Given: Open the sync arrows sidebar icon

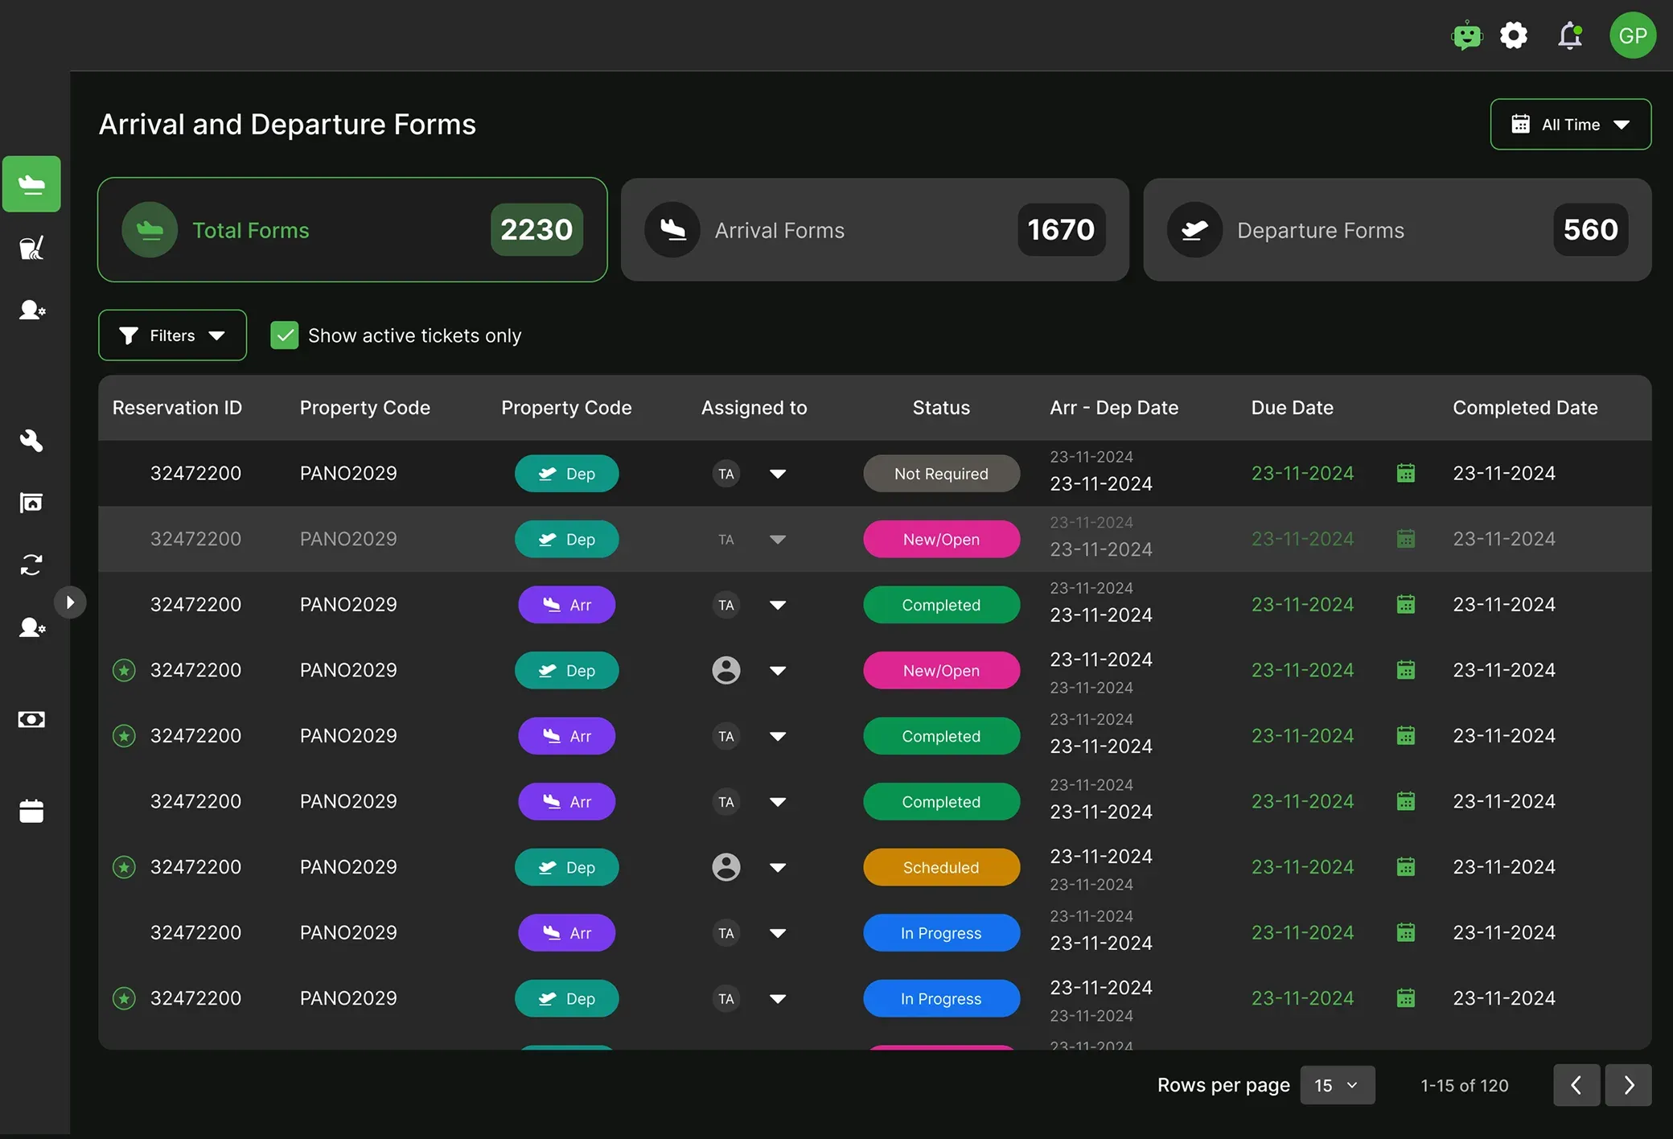Looking at the screenshot, I should (31, 565).
